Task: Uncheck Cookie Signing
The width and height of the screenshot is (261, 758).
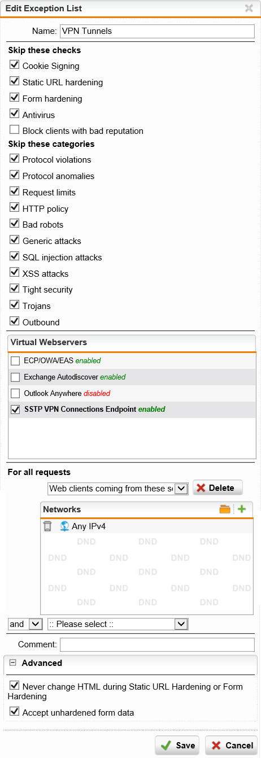Action: [15, 66]
